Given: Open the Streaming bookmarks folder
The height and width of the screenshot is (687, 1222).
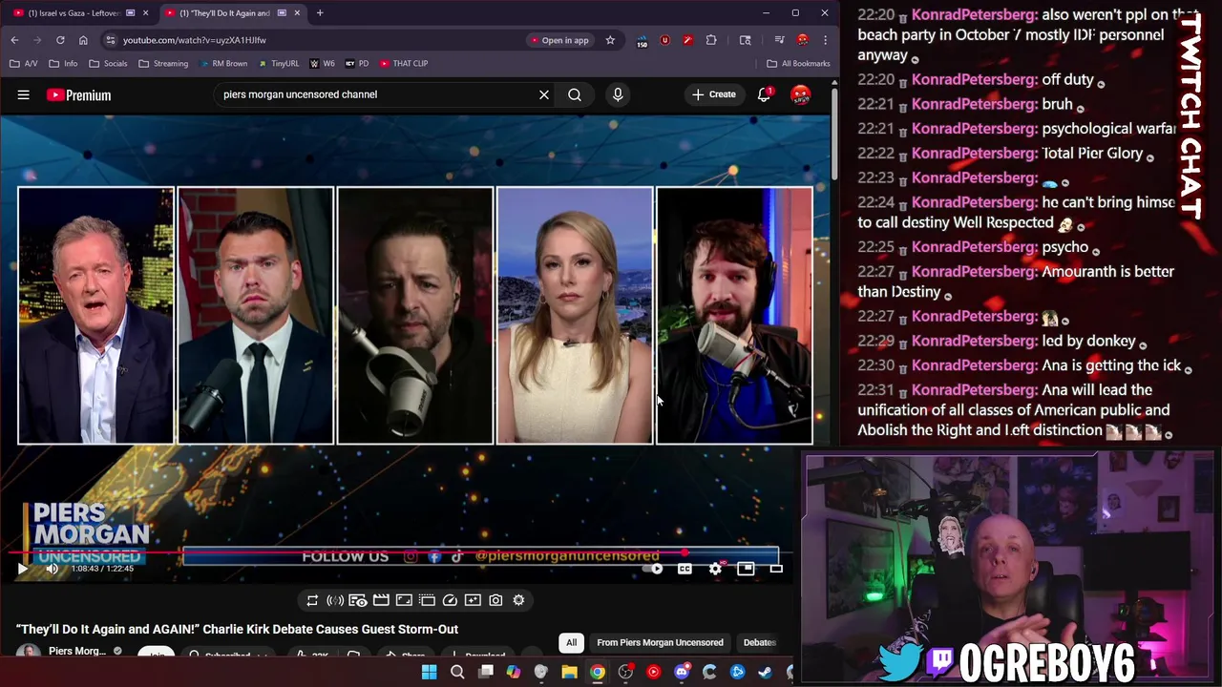Looking at the screenshot, I should click(163, 63).
